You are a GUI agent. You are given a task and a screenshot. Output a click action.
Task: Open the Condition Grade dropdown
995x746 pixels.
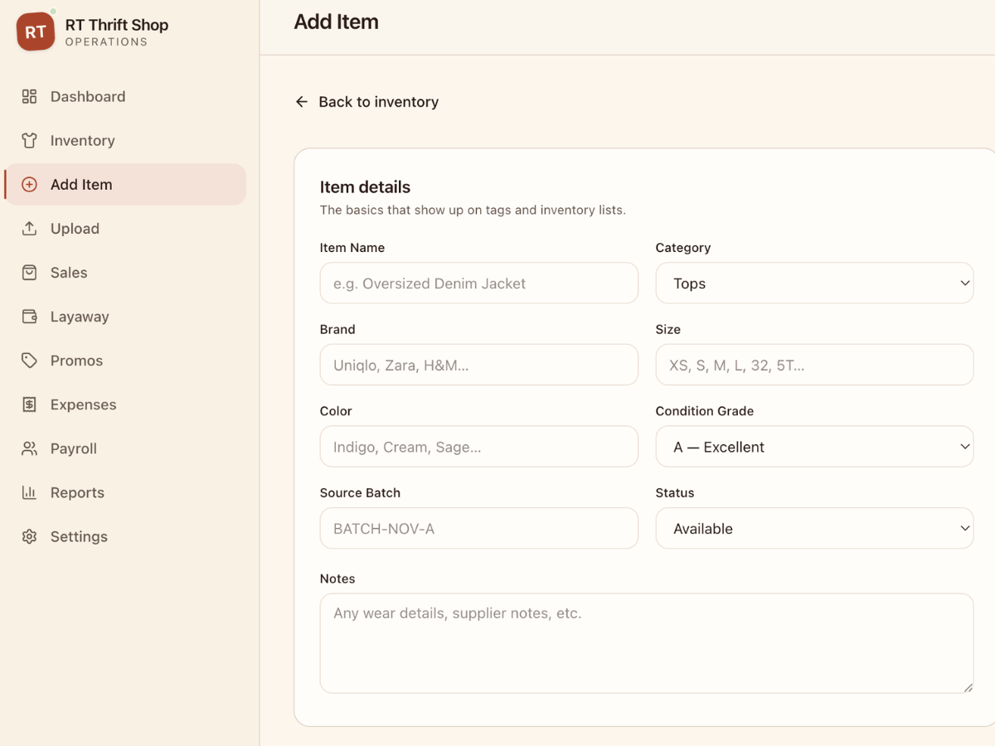pos(814,446)
